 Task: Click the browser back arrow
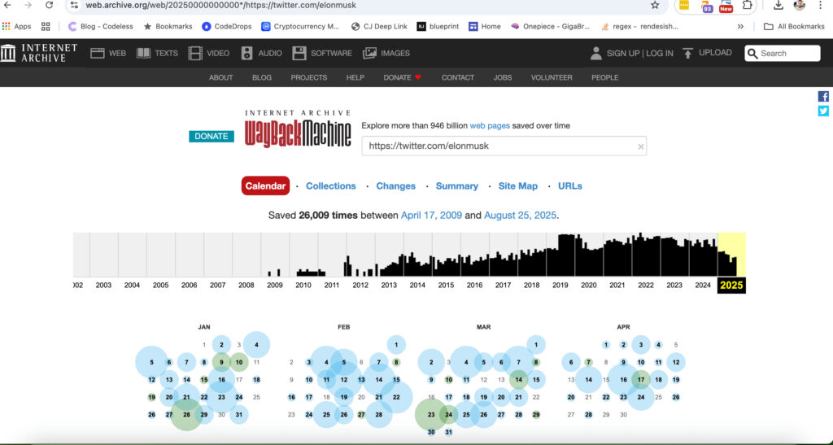coord(7,5)
